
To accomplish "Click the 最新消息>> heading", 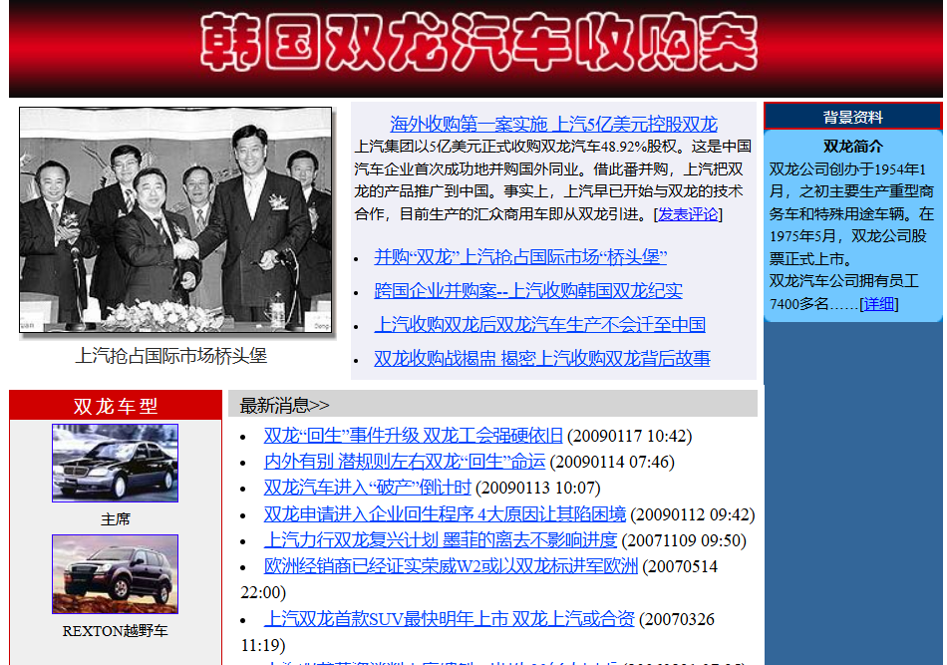I will pyautogui.click(x=284, y=406).
